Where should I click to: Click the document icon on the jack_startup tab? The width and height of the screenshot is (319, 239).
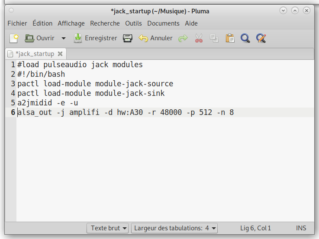pos(10,54)
